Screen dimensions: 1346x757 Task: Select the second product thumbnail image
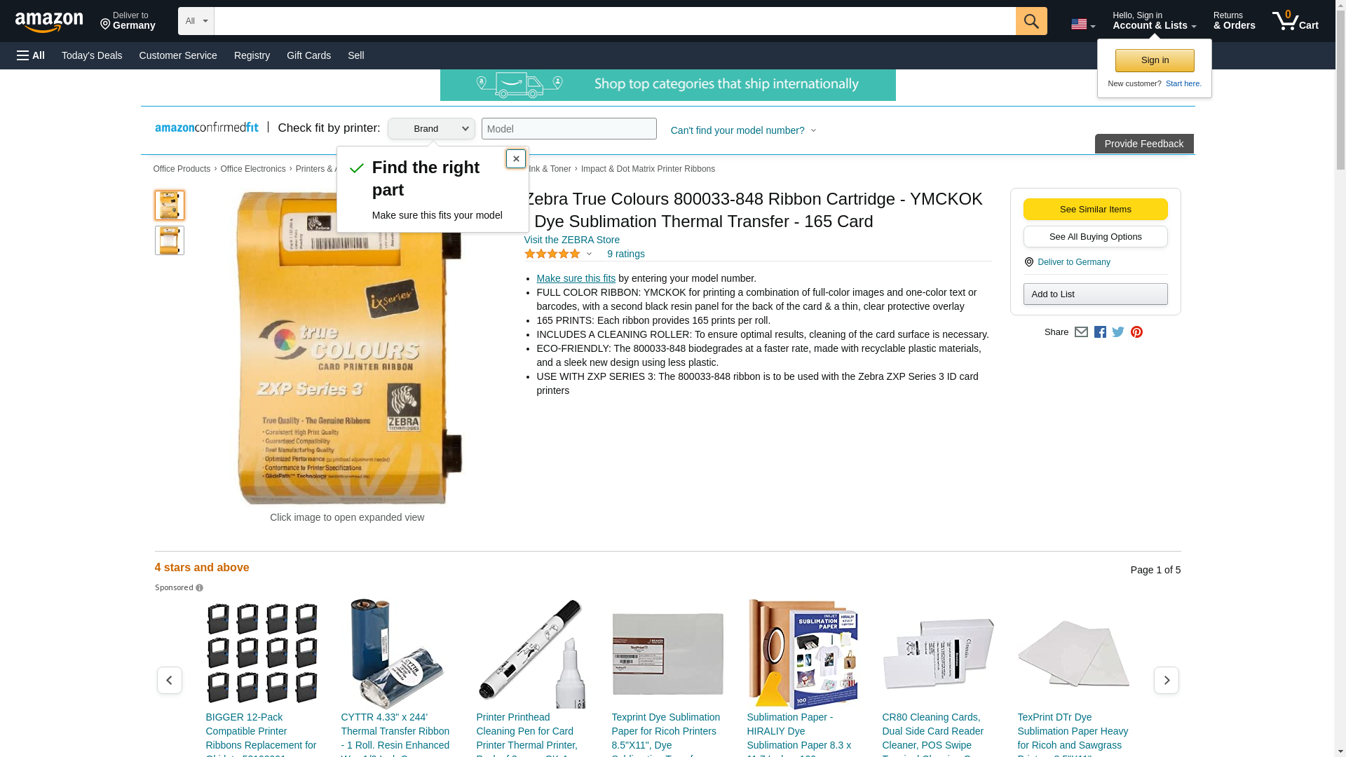click(170, 240)
